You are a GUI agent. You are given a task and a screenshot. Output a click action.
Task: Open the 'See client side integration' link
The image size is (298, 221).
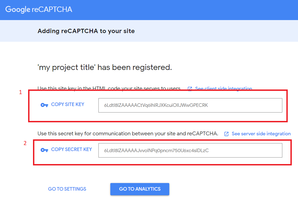point(224,89)
